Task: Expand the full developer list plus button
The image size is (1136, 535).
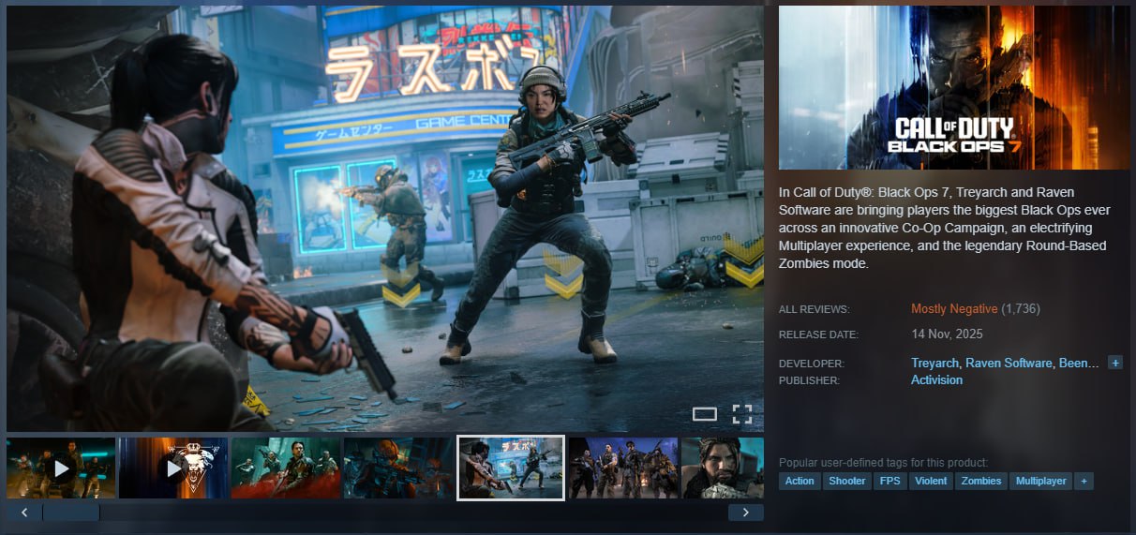Action: pos(1115,363)
